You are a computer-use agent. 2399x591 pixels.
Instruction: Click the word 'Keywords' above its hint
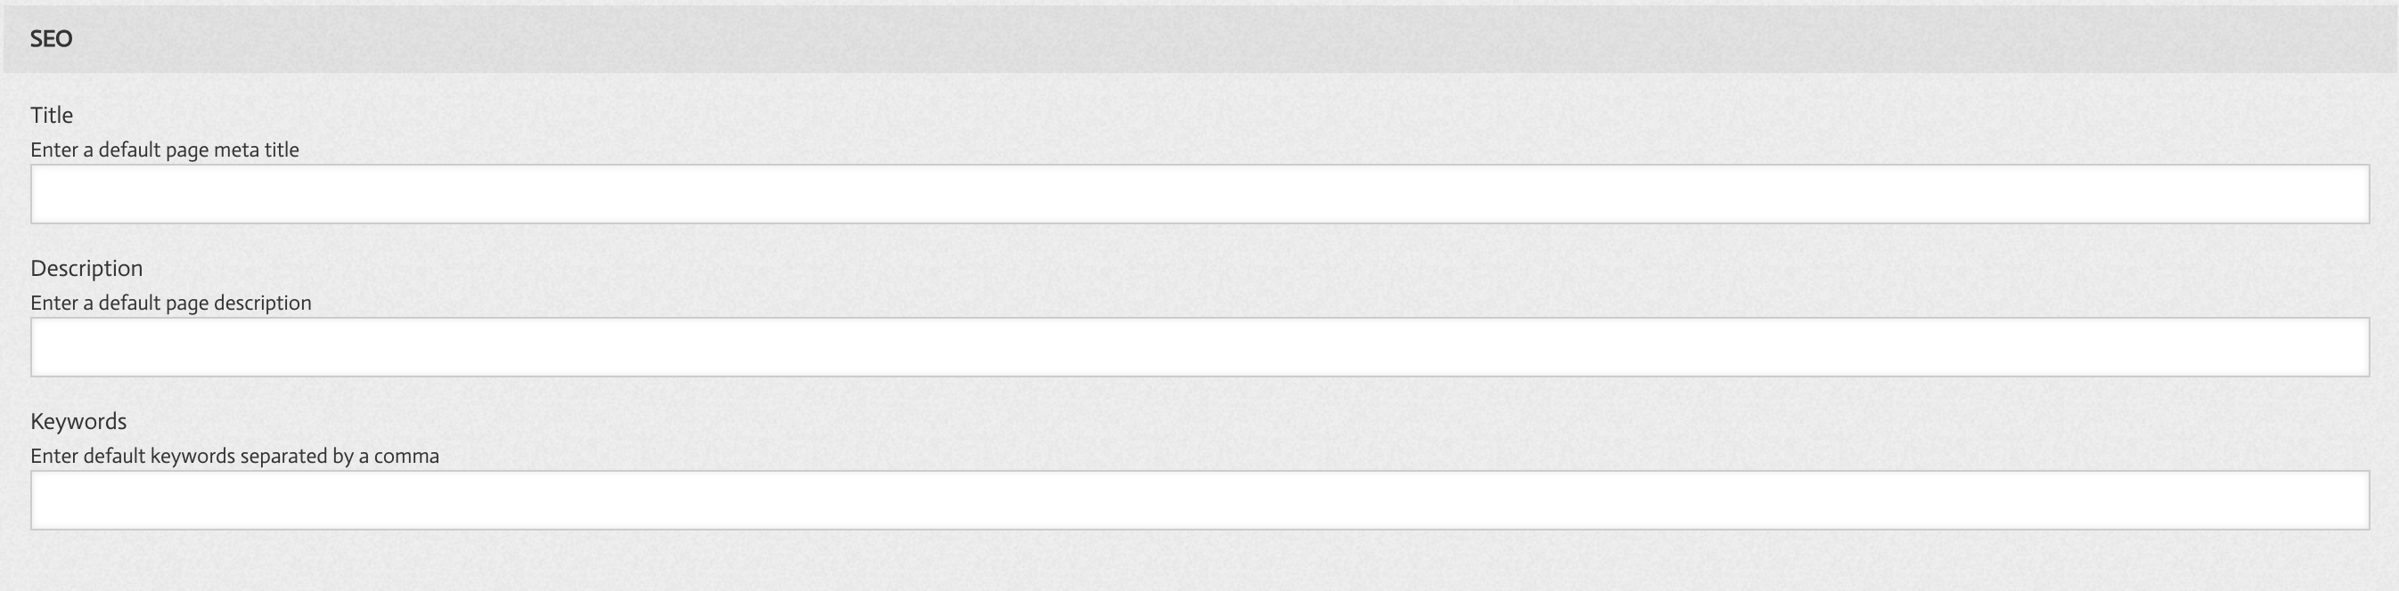(78, 422)
